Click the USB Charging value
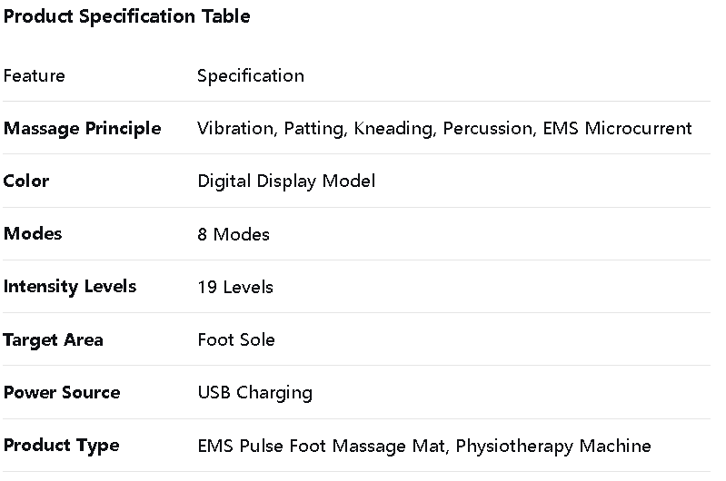This screenshot has height=481, width=726. [254, 392]
